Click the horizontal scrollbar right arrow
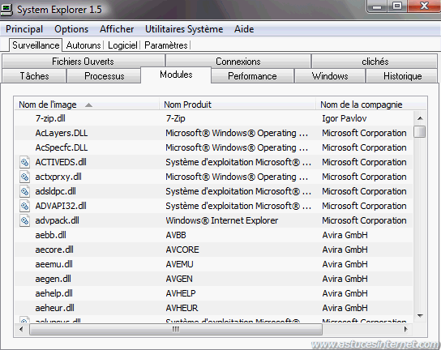This screenshot has height=350, width=441. click(405, 329)
